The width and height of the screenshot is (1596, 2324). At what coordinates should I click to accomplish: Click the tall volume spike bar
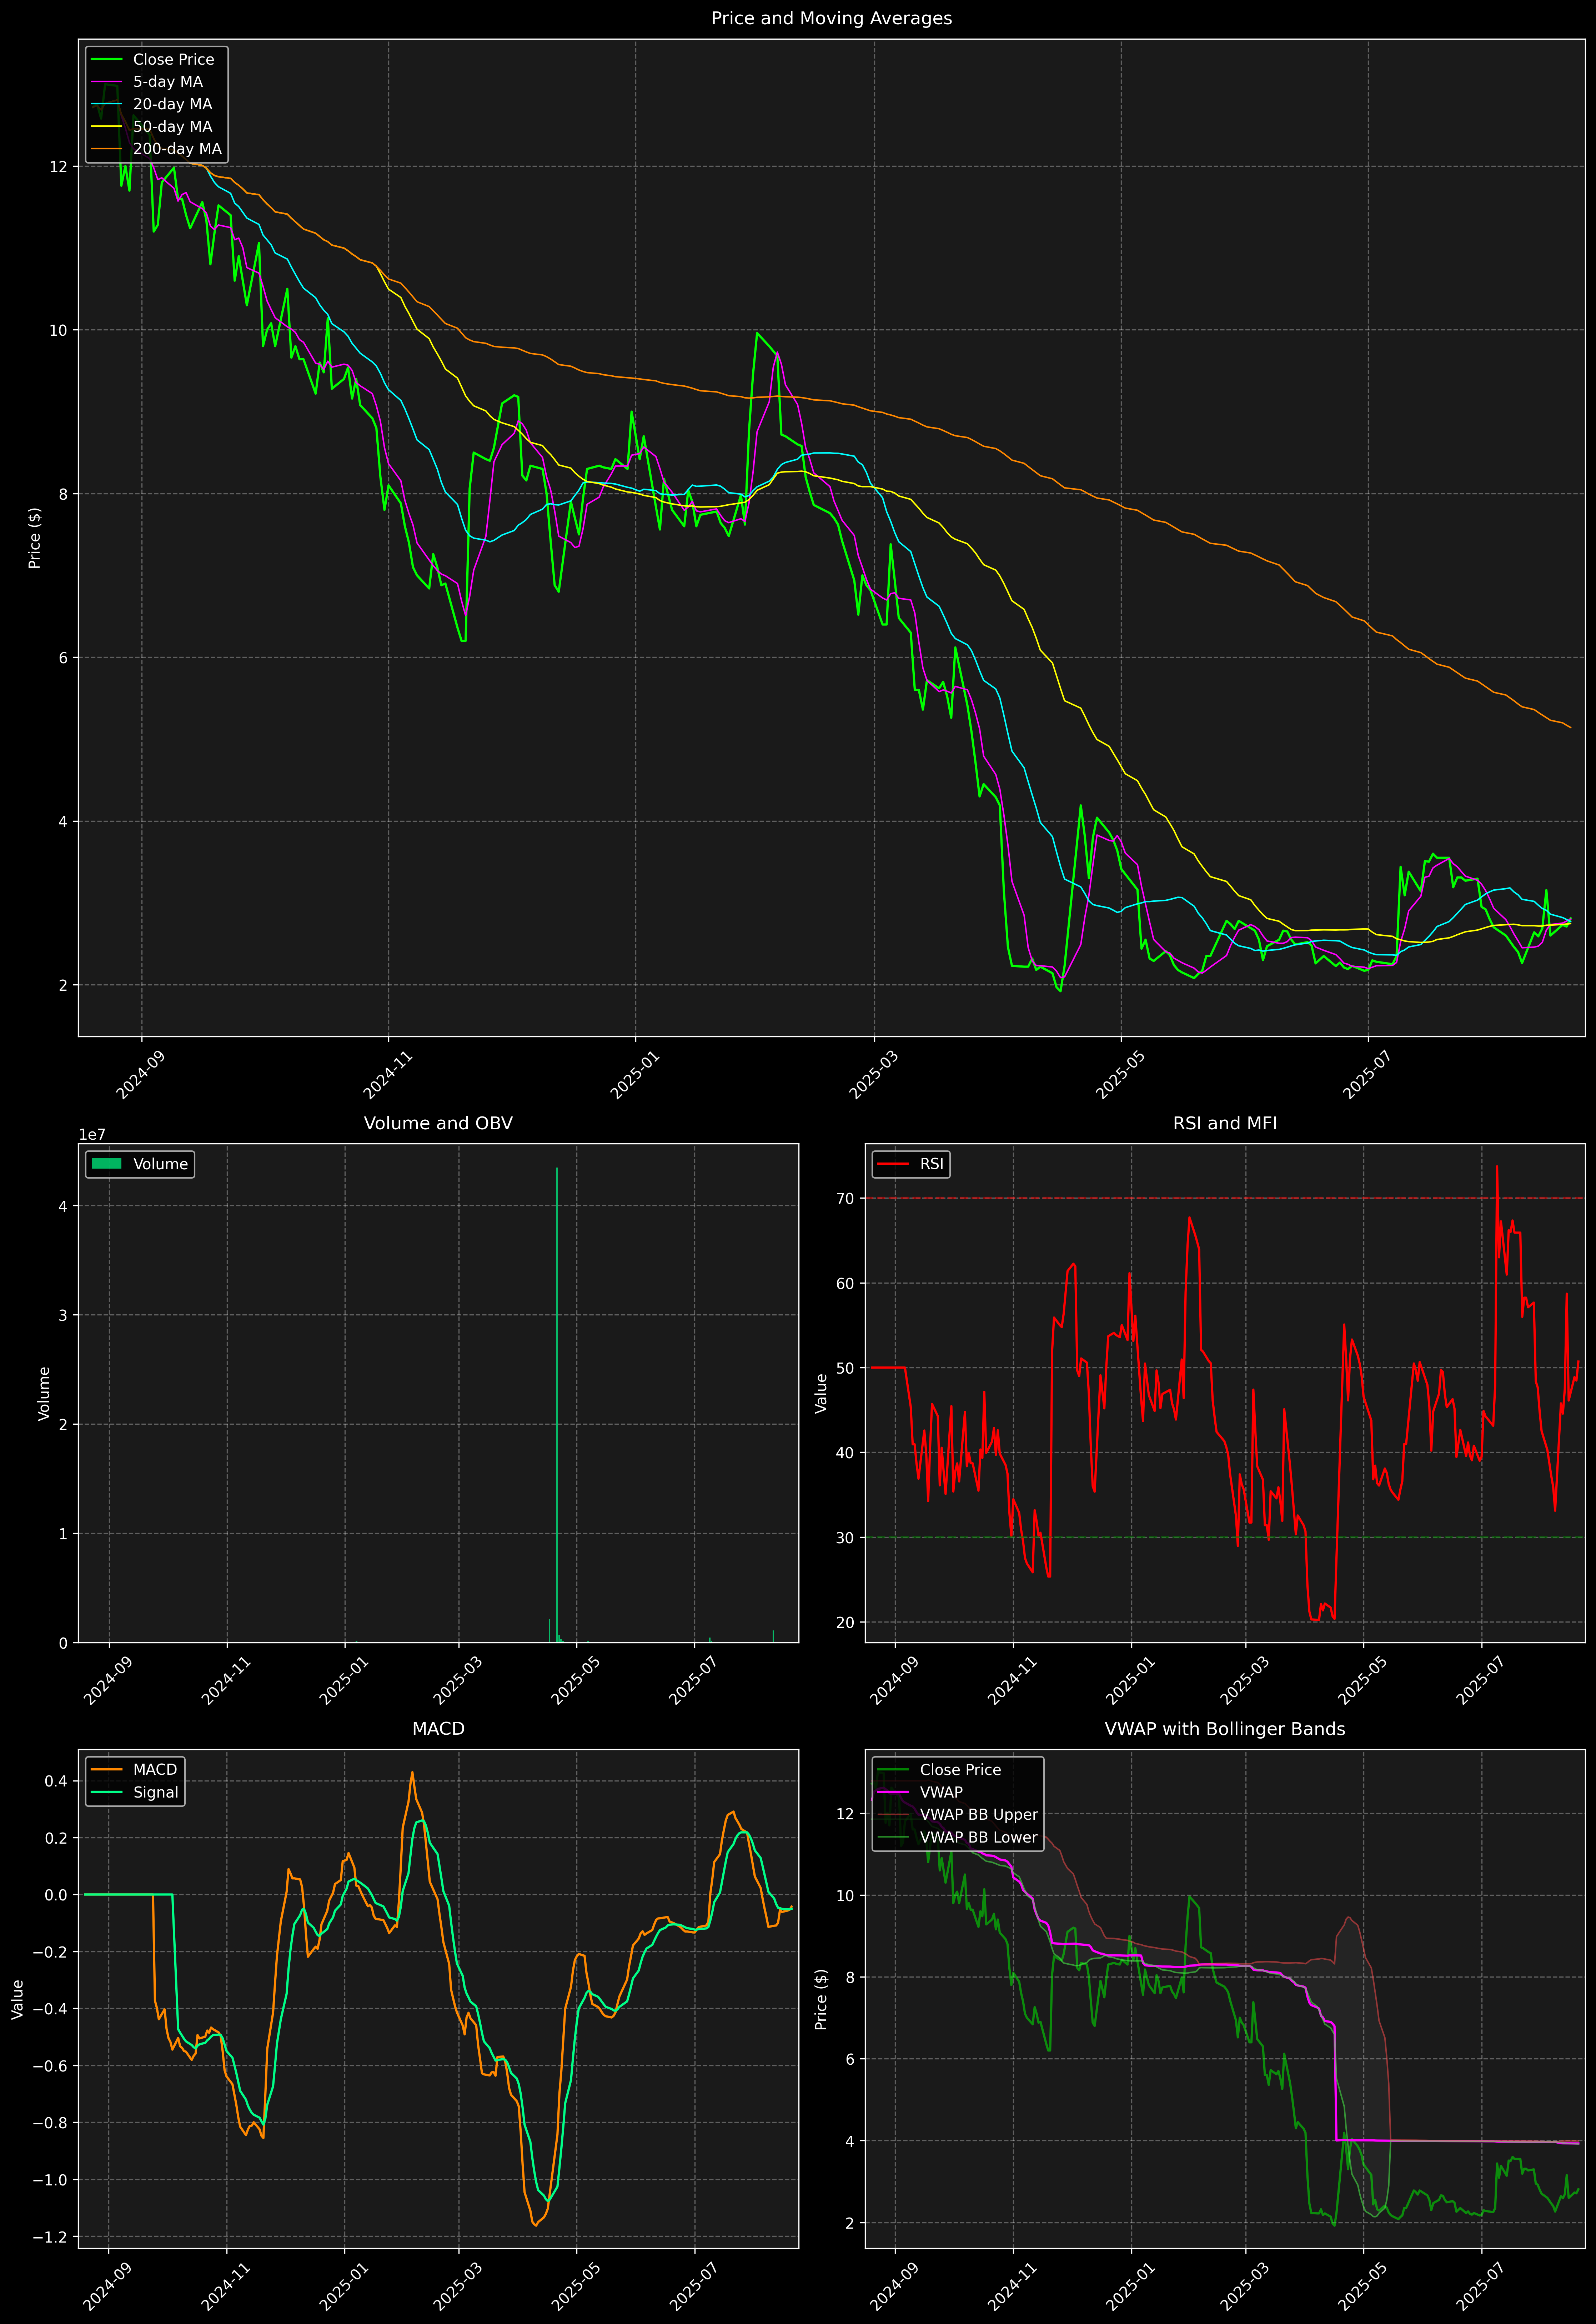coord(557,1400)
